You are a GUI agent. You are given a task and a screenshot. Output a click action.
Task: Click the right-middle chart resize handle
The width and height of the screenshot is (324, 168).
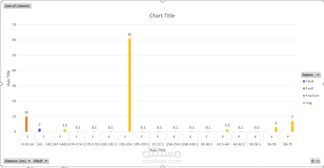click(x=323, y=84)
